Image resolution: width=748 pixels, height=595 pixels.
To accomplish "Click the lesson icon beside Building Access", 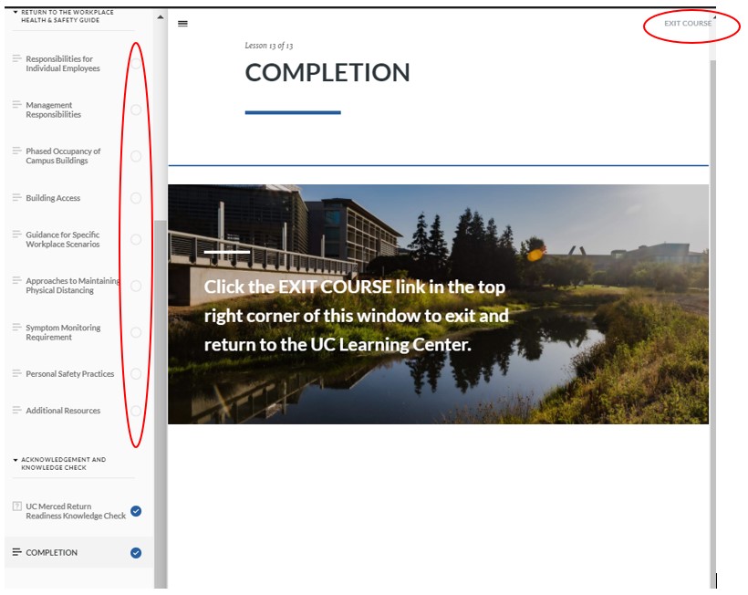I will click(16, 198).
